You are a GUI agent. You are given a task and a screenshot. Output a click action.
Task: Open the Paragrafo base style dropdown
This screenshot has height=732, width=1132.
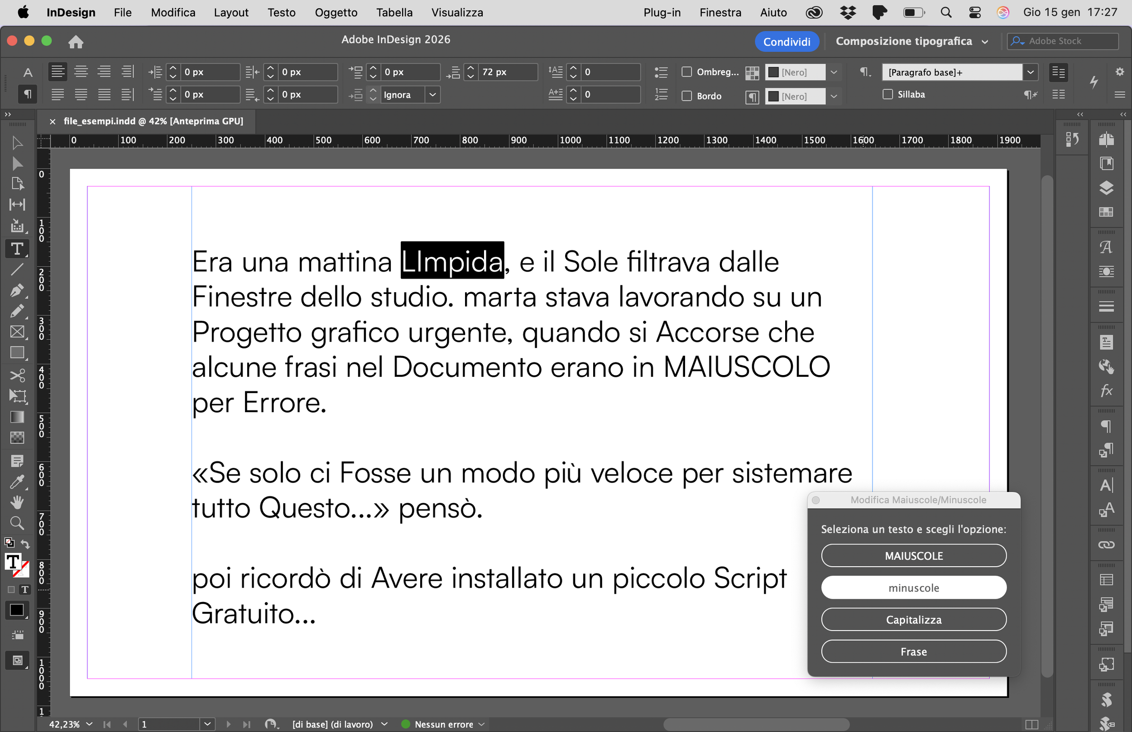1030,72
